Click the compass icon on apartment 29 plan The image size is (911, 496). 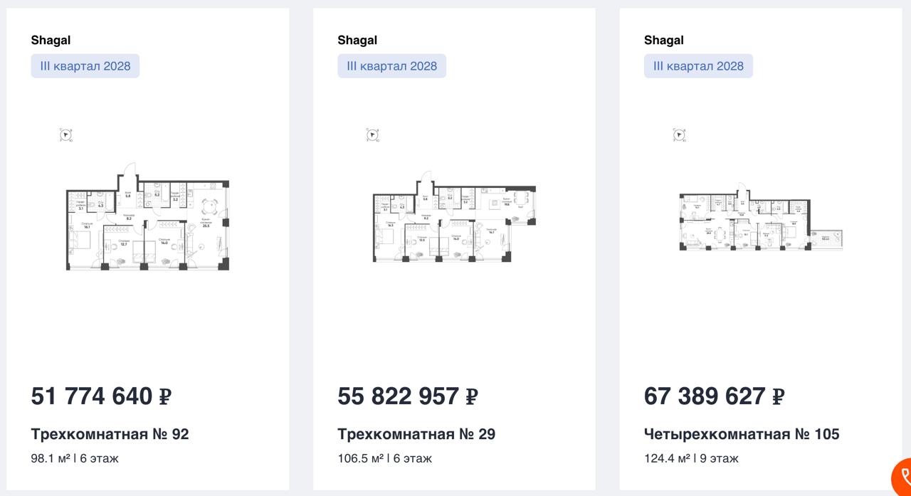[x=372, y=134]
